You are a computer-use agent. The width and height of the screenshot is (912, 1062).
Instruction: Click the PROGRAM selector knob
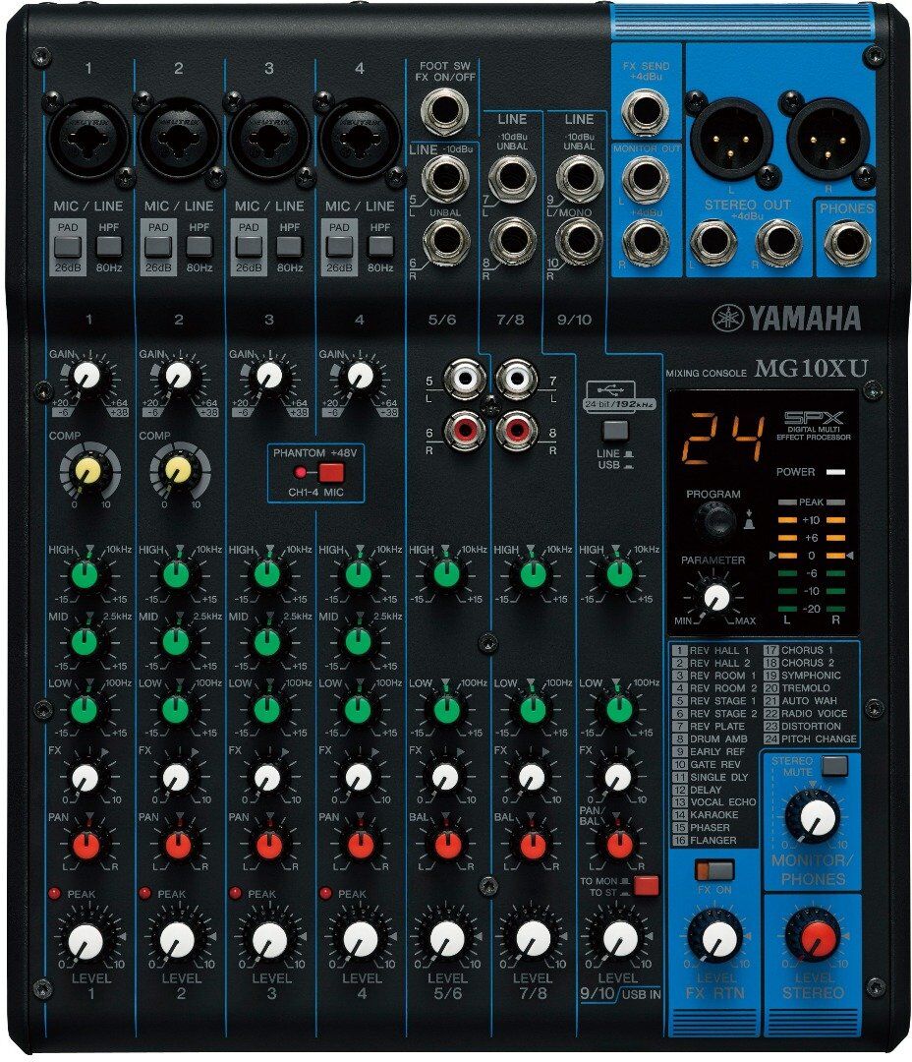coord(715,522)
